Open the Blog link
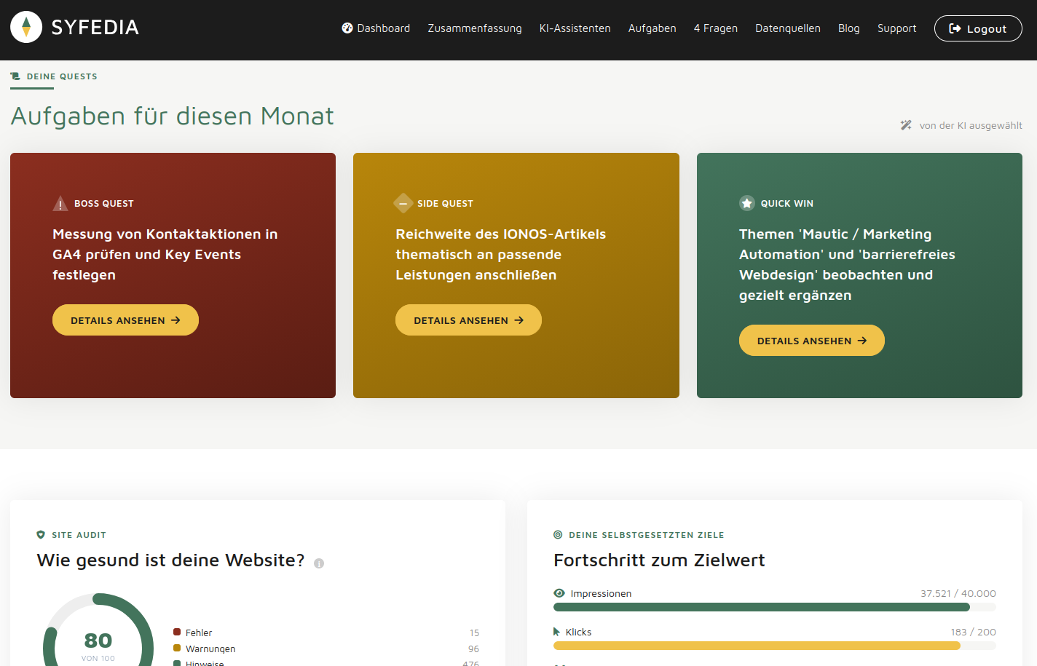The image size is (1037, 666). [x=849, y=28]
